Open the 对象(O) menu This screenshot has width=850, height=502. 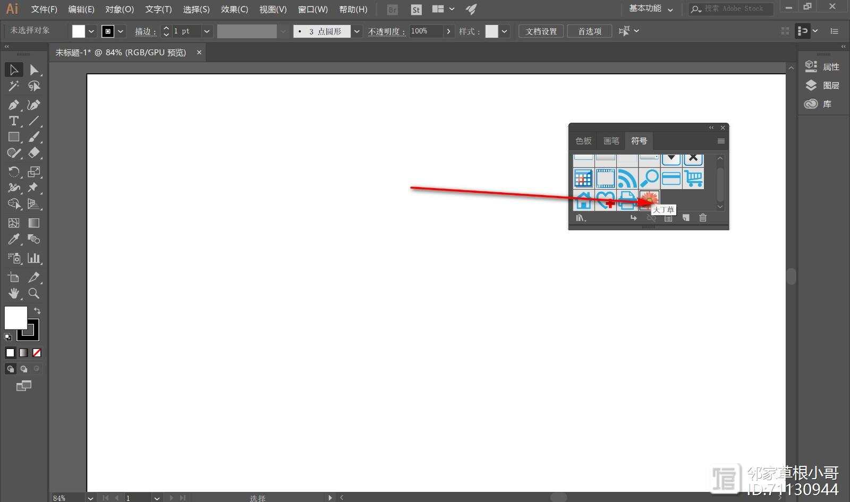point(120,10)
